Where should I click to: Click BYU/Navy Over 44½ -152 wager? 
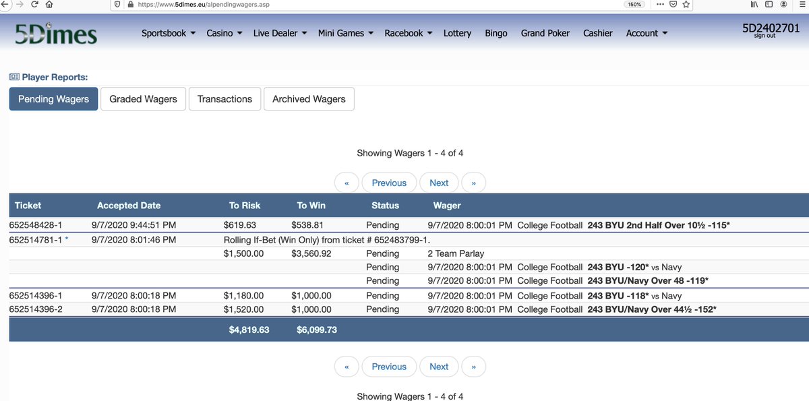[x=652, y=309]
